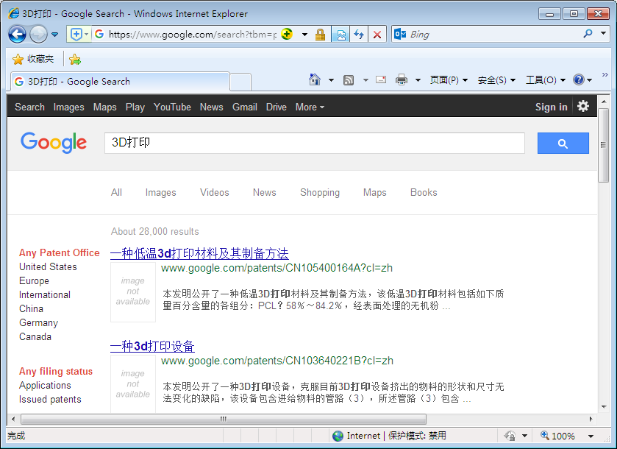Click the green plus-in-circle icon in the address bar

pyautogui.click(x=287, y=35)
